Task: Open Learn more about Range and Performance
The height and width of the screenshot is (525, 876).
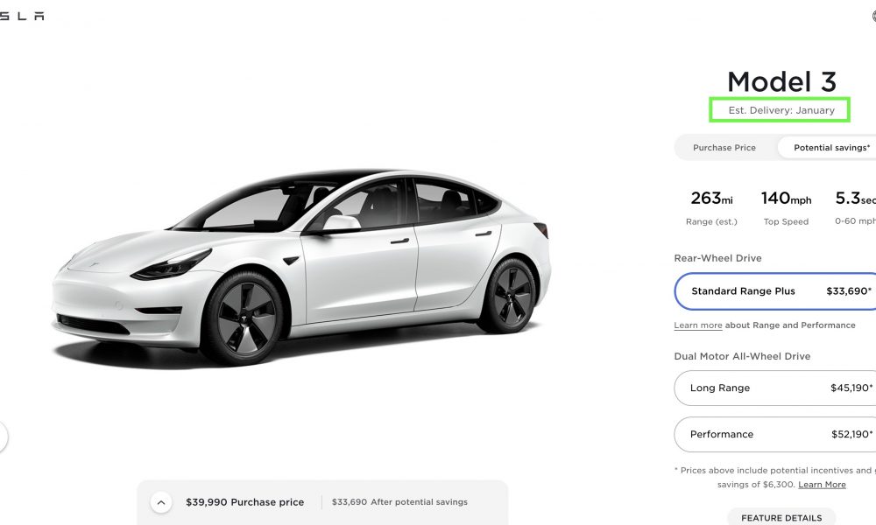Action: pyautogui.click(x=698, y=325)
